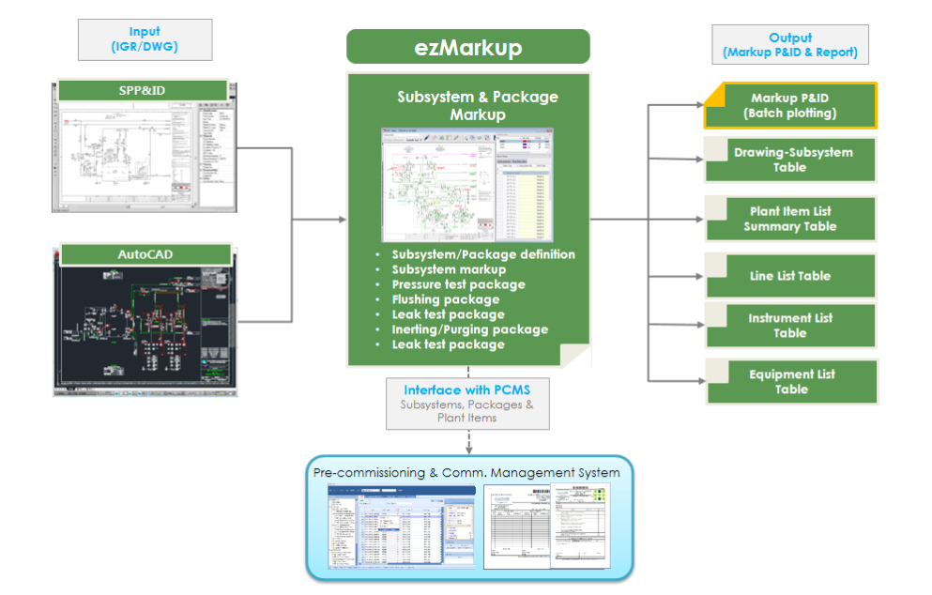This screenshot has width=932, height=595.
Task: Open Plant Item List Summary Table
Action: coord(790,219)
